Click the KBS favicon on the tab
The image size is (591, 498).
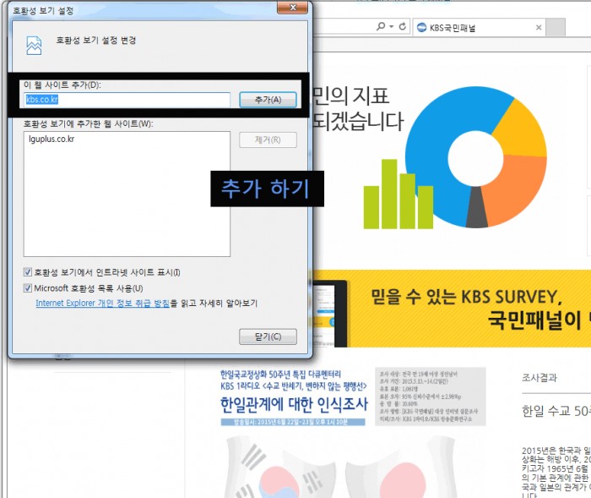tap(421, 27)
